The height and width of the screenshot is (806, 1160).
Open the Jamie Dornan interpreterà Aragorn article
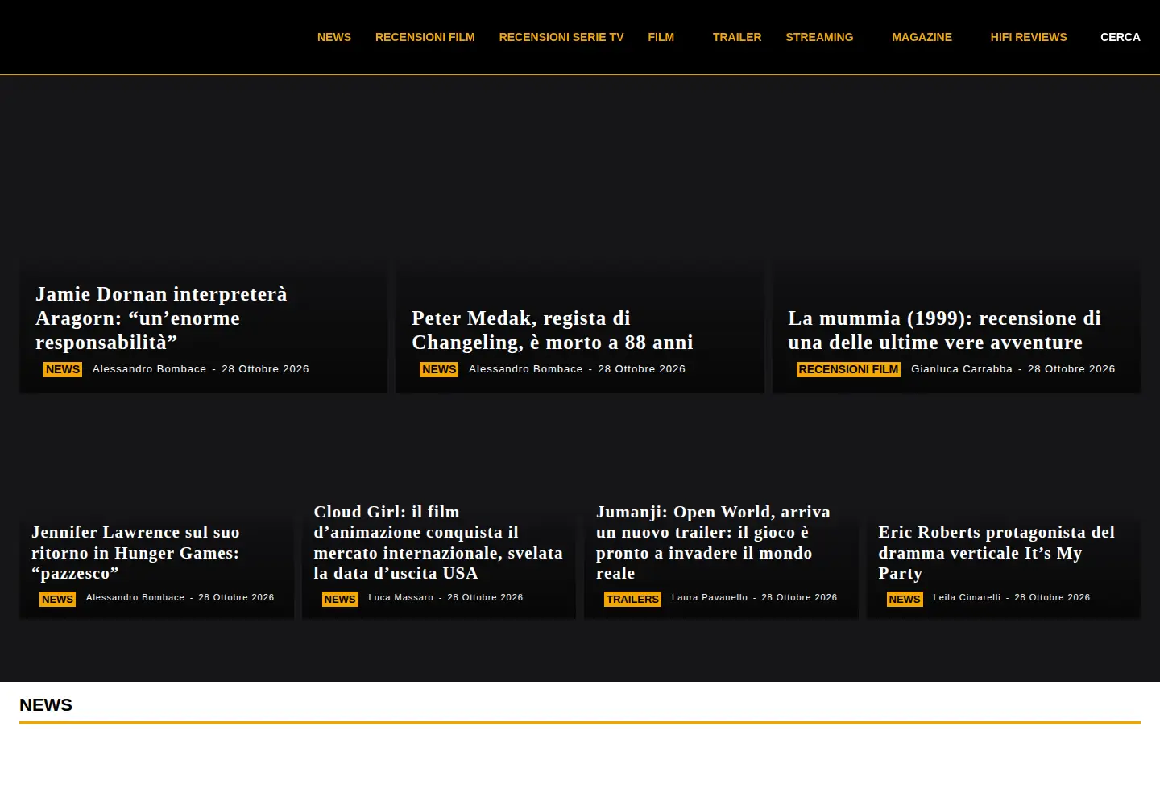(161, 318)
